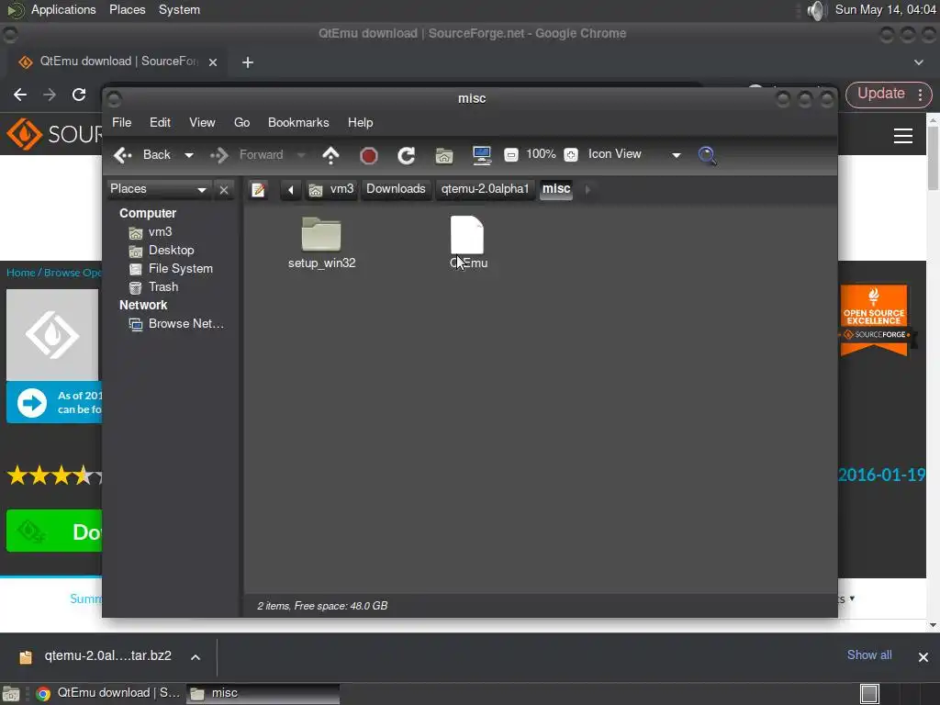Screen dimensions: 940x705
Task: Go back using file manager Back arrow
Action: (142, 154)
